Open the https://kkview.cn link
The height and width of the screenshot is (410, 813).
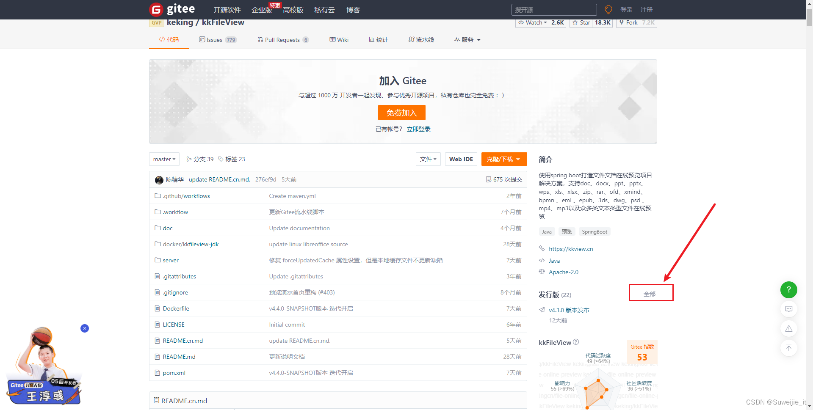click(571, 249)
